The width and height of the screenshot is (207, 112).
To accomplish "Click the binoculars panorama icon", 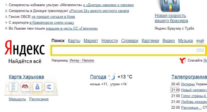I will point(49,87).
